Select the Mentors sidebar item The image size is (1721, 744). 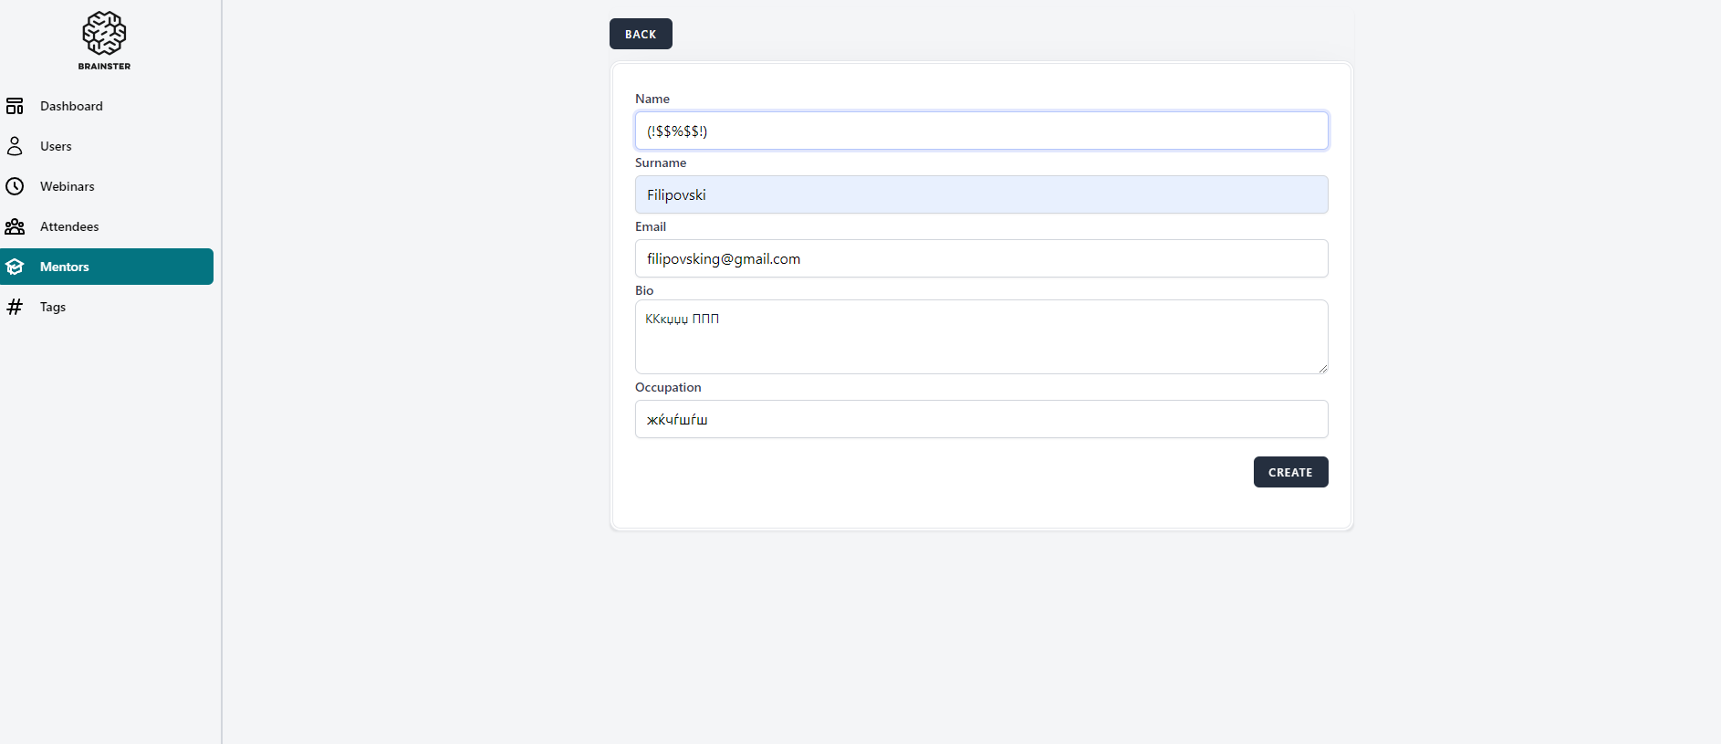pyautogui.click(x=65, y=267)
